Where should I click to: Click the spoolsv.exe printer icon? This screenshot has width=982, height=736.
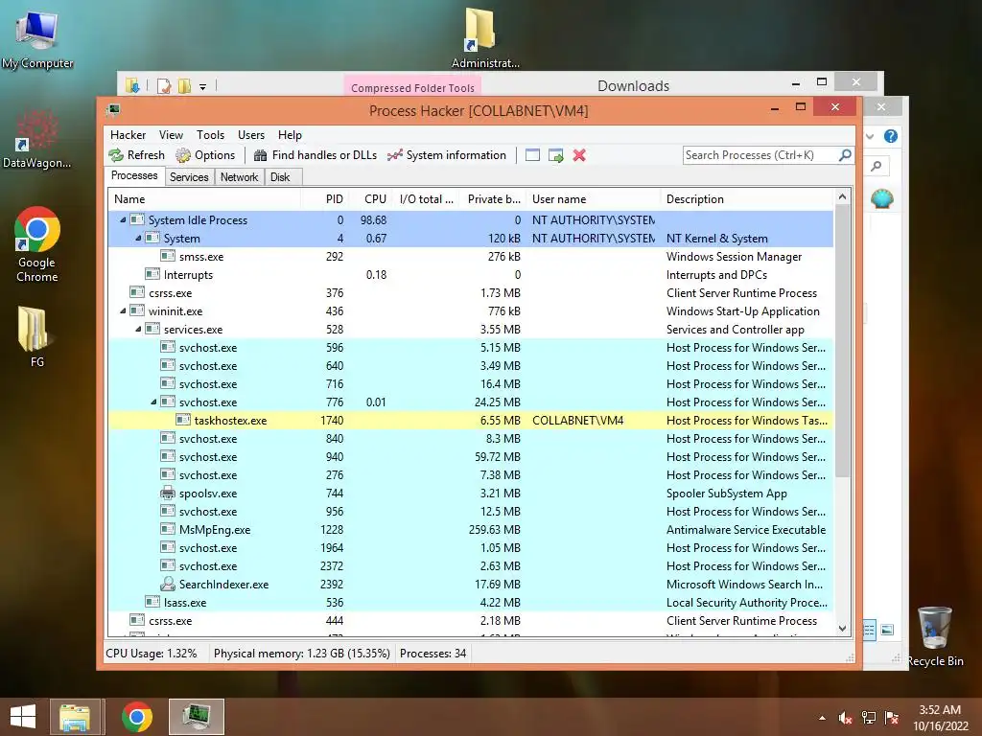167,493
